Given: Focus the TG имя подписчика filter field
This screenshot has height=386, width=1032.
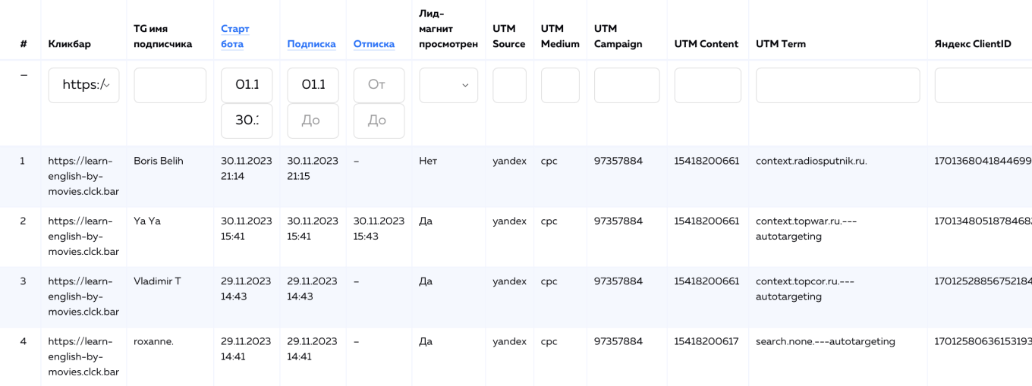Looking at the screenshot, I should [x=170, y=85].
